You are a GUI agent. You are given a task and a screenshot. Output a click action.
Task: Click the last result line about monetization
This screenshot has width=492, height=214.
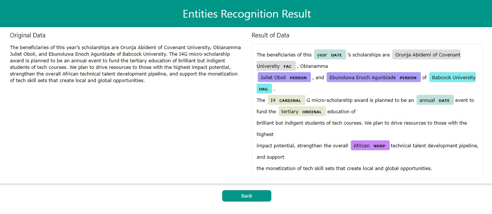click(344, 169)
